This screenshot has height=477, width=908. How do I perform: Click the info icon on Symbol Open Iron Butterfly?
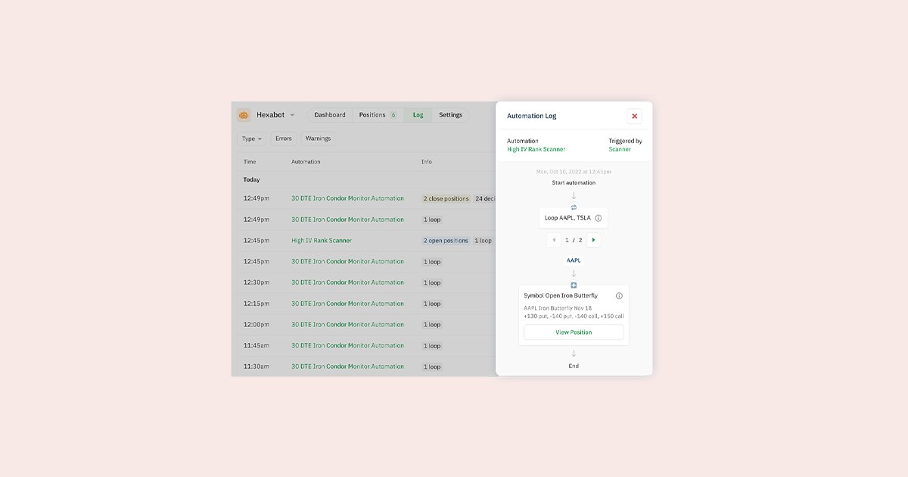click(619, 295)
